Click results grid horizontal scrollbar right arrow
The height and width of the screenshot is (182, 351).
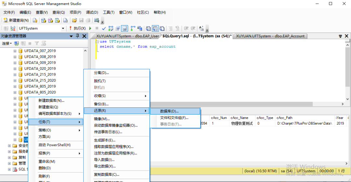(x=346, y=164)
